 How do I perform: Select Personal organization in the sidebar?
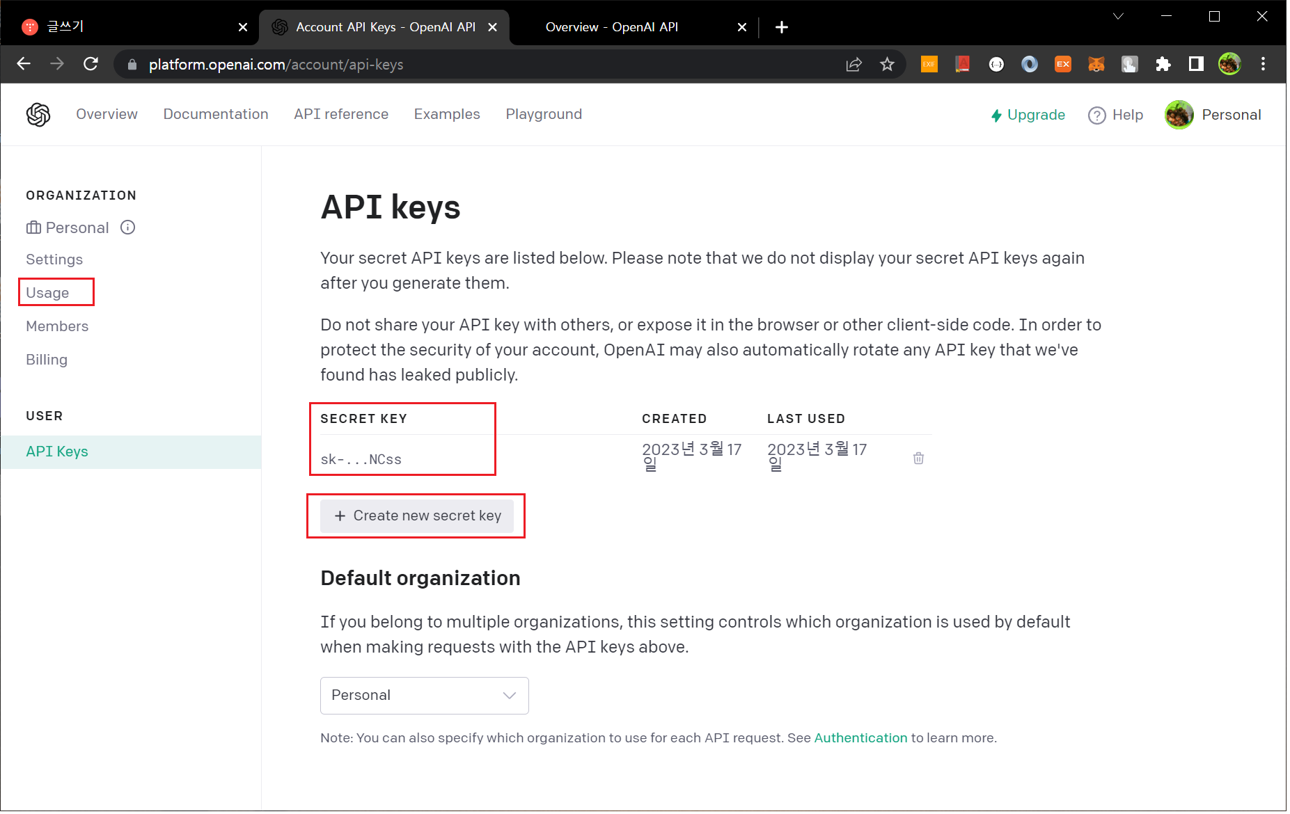coord(68,228)
